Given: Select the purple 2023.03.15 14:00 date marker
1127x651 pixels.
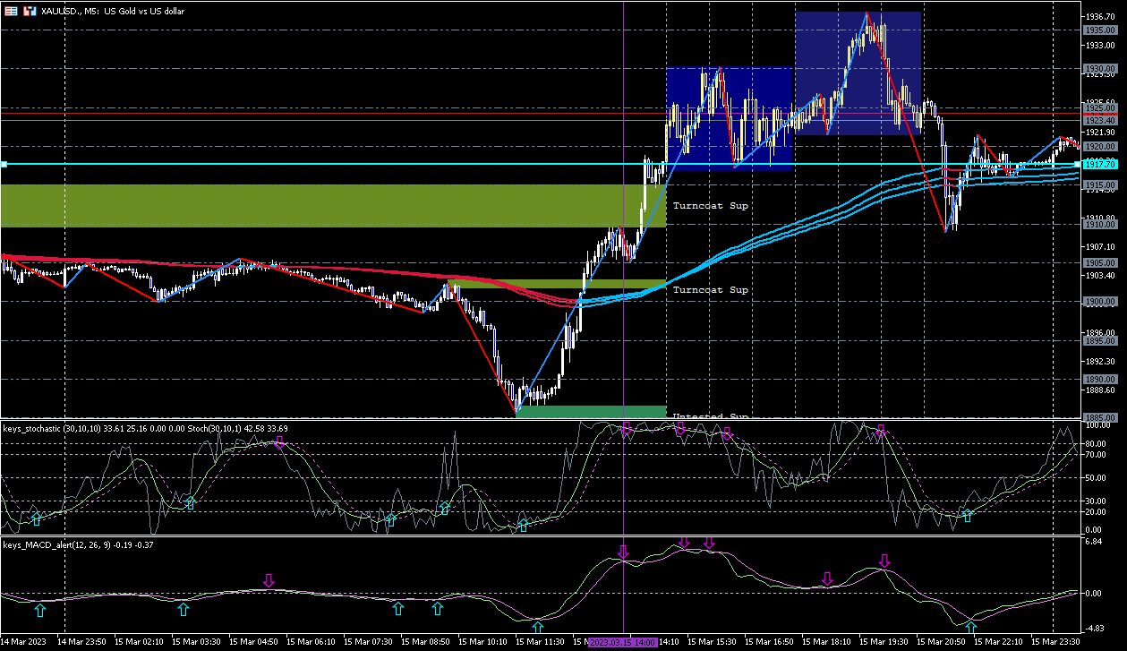Looking at the screenshot, I should 624,642.
